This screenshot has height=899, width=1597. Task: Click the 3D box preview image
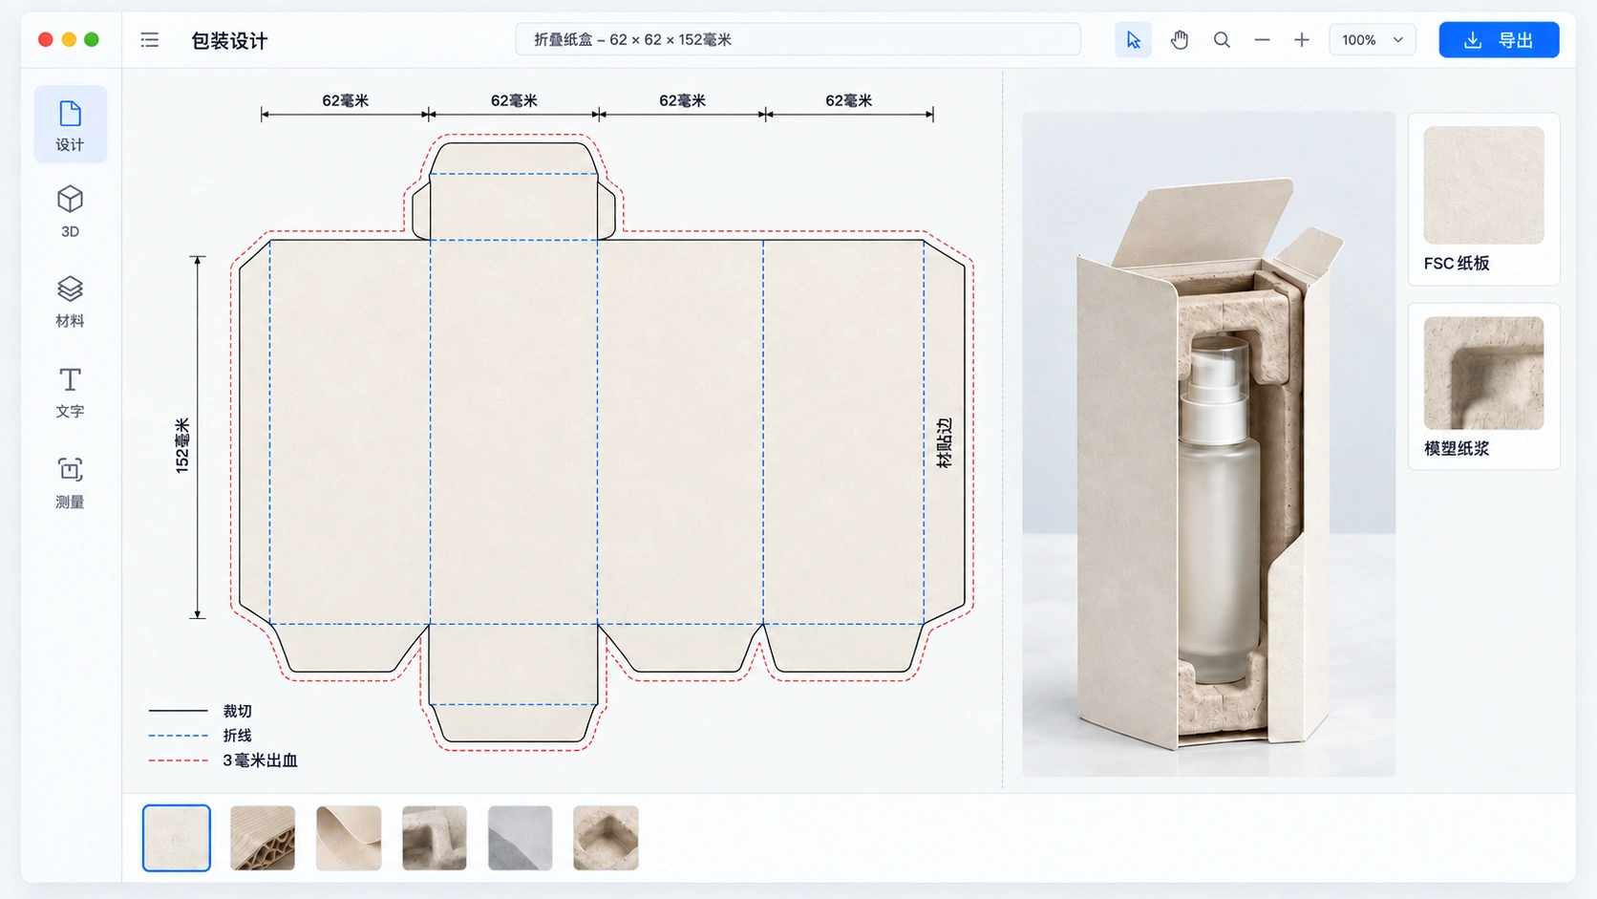coord(1208,444)
